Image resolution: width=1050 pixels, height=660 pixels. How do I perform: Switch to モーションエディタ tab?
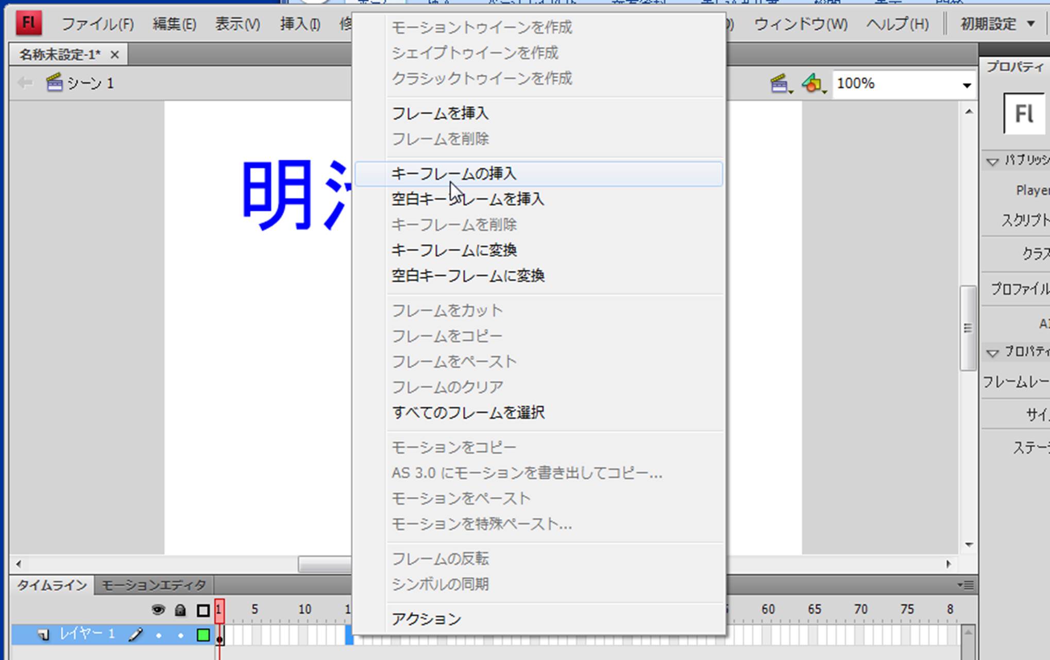154,585
